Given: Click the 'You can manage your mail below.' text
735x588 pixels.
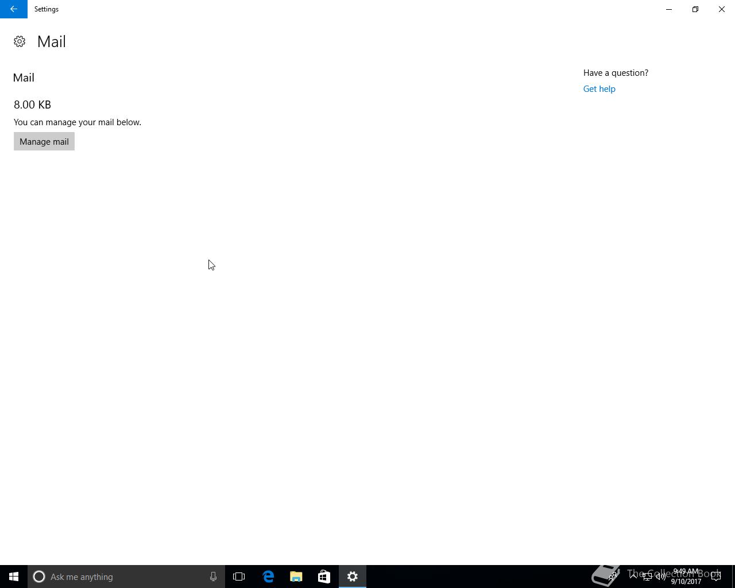Looking at the screenshot, I should 78,122.
